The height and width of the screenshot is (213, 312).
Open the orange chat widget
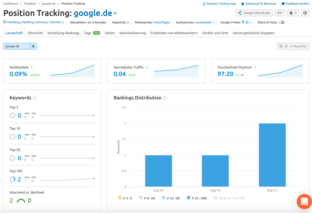304,202
